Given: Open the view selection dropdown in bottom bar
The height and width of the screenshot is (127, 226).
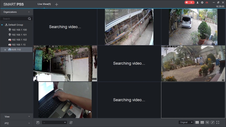Looking at the screenshot, I should (x=54, y=122).
